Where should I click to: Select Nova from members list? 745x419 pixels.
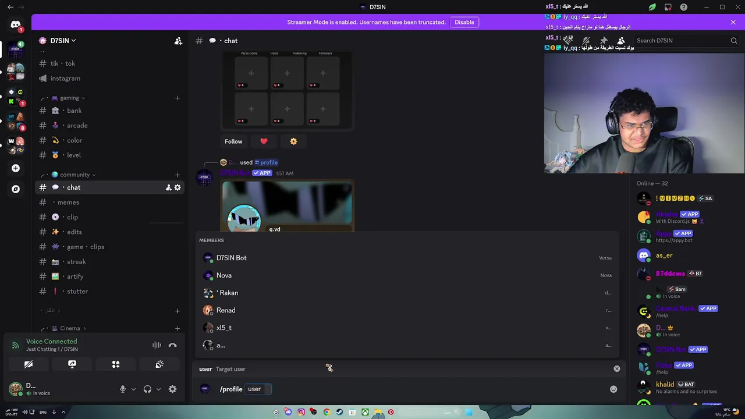(x=407, y=275)
